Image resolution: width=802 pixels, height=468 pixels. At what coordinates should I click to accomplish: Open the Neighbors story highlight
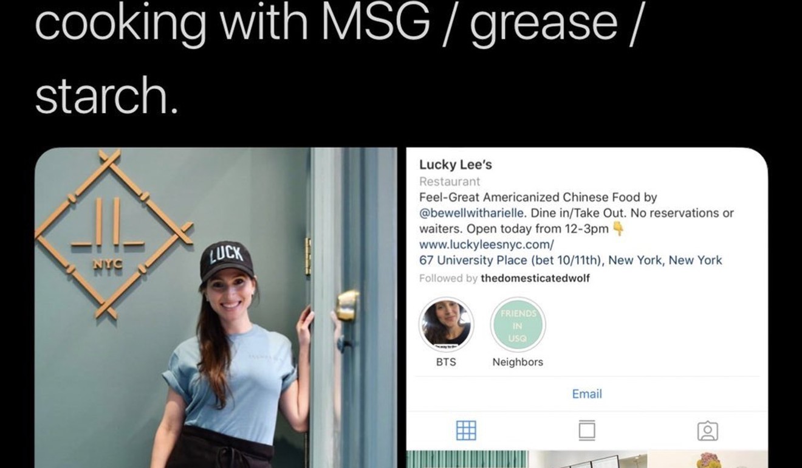pyautogui.click(x=518, y=325)
